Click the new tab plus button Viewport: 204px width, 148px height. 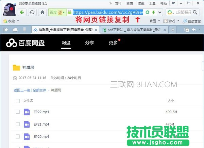click(173, 30)
